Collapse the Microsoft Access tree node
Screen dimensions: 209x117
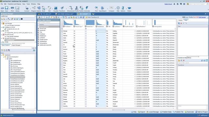pos(2,35)
